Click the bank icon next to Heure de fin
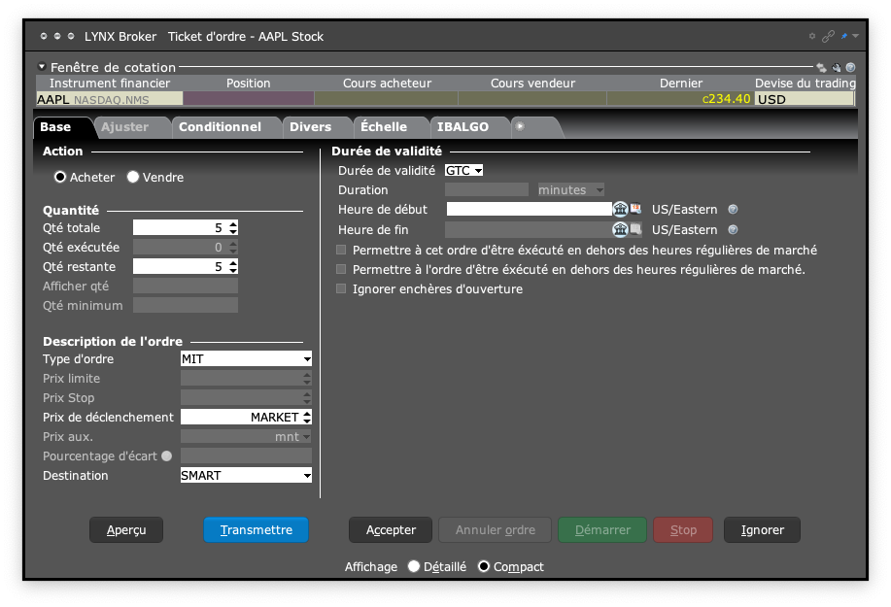The width and height of the screenshot is (891, 607). click(x=620, y=229)
